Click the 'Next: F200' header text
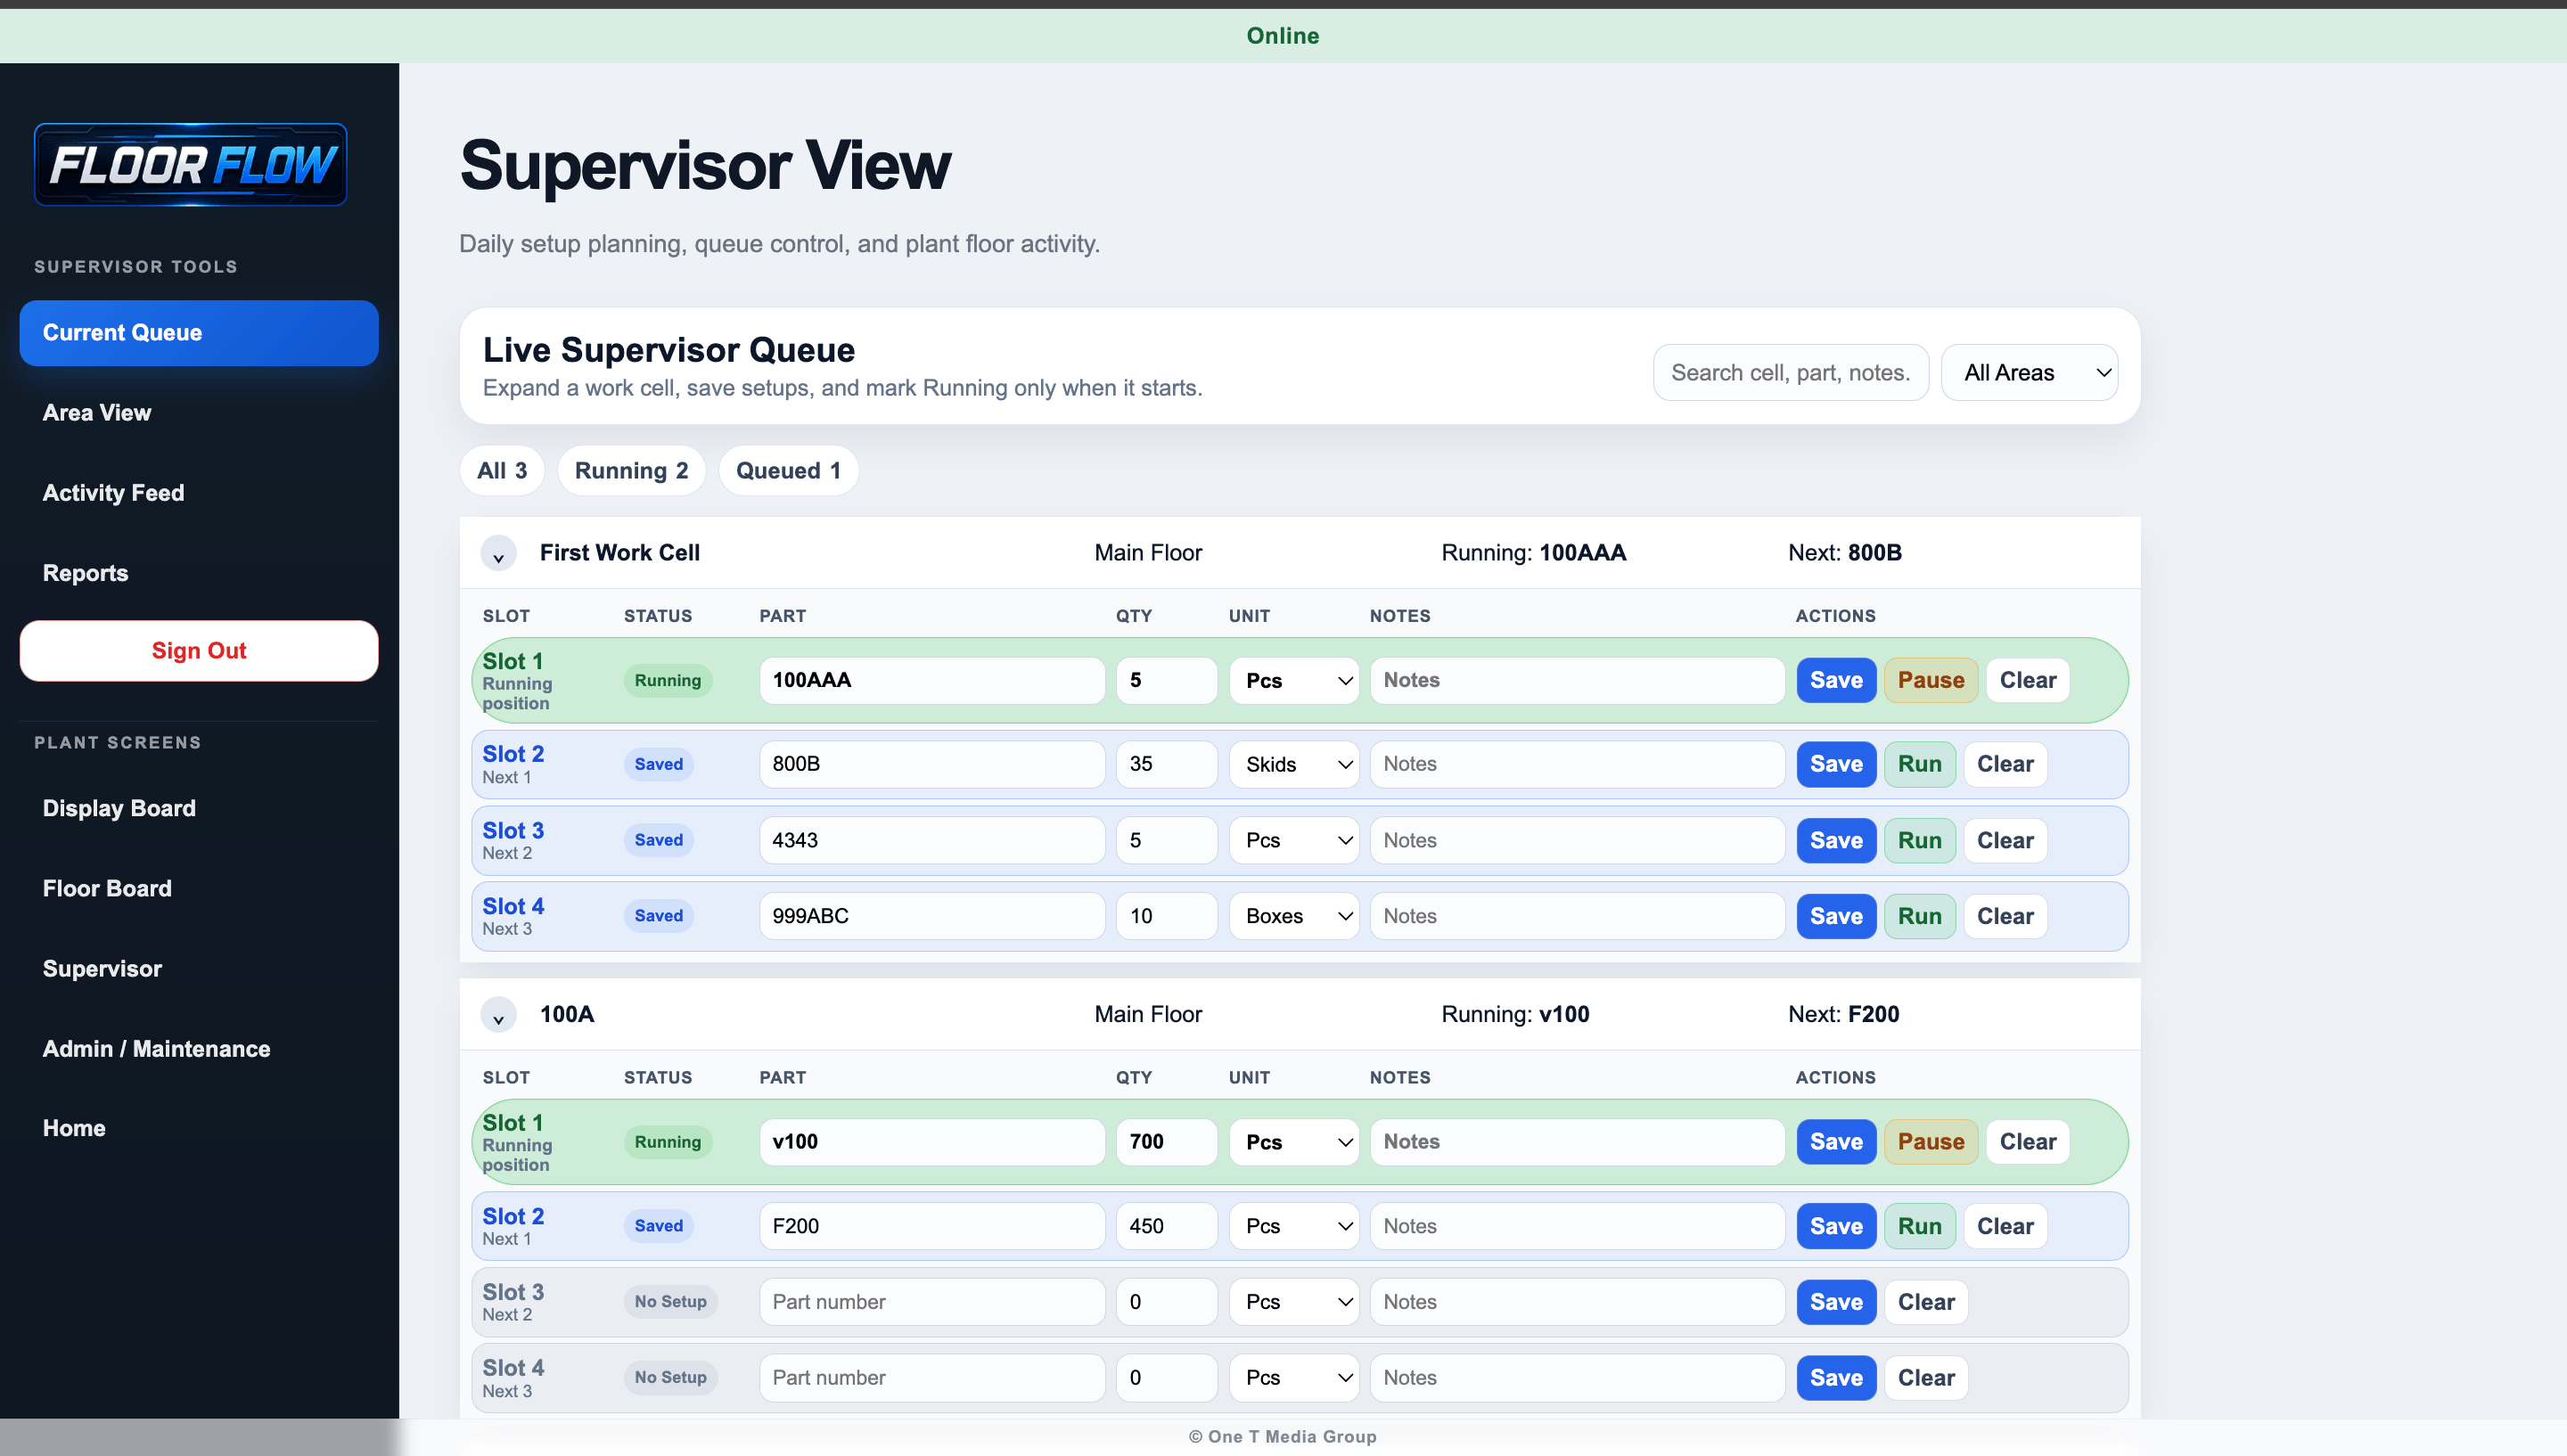Image resolution: width=2567 pixels, height=1456 pixels. pyautogui.click(x=1843, y=1014)
